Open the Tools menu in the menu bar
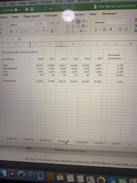Screen dimensions: 137x183 tap(59, 2)
